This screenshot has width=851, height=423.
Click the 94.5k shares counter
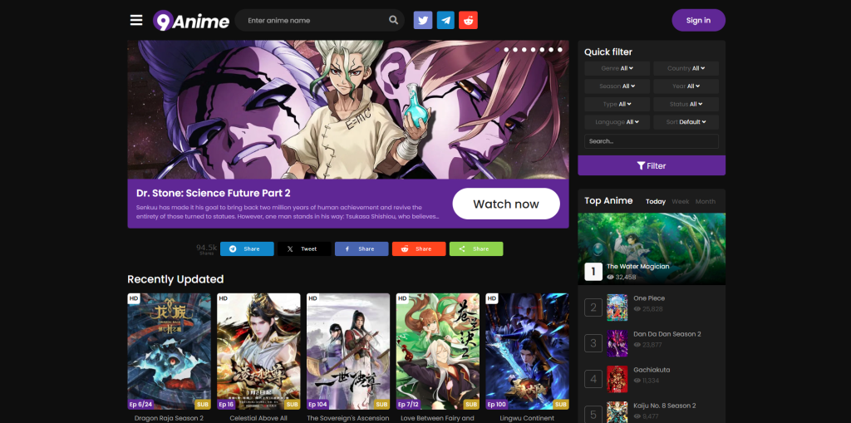pos(206,248)
